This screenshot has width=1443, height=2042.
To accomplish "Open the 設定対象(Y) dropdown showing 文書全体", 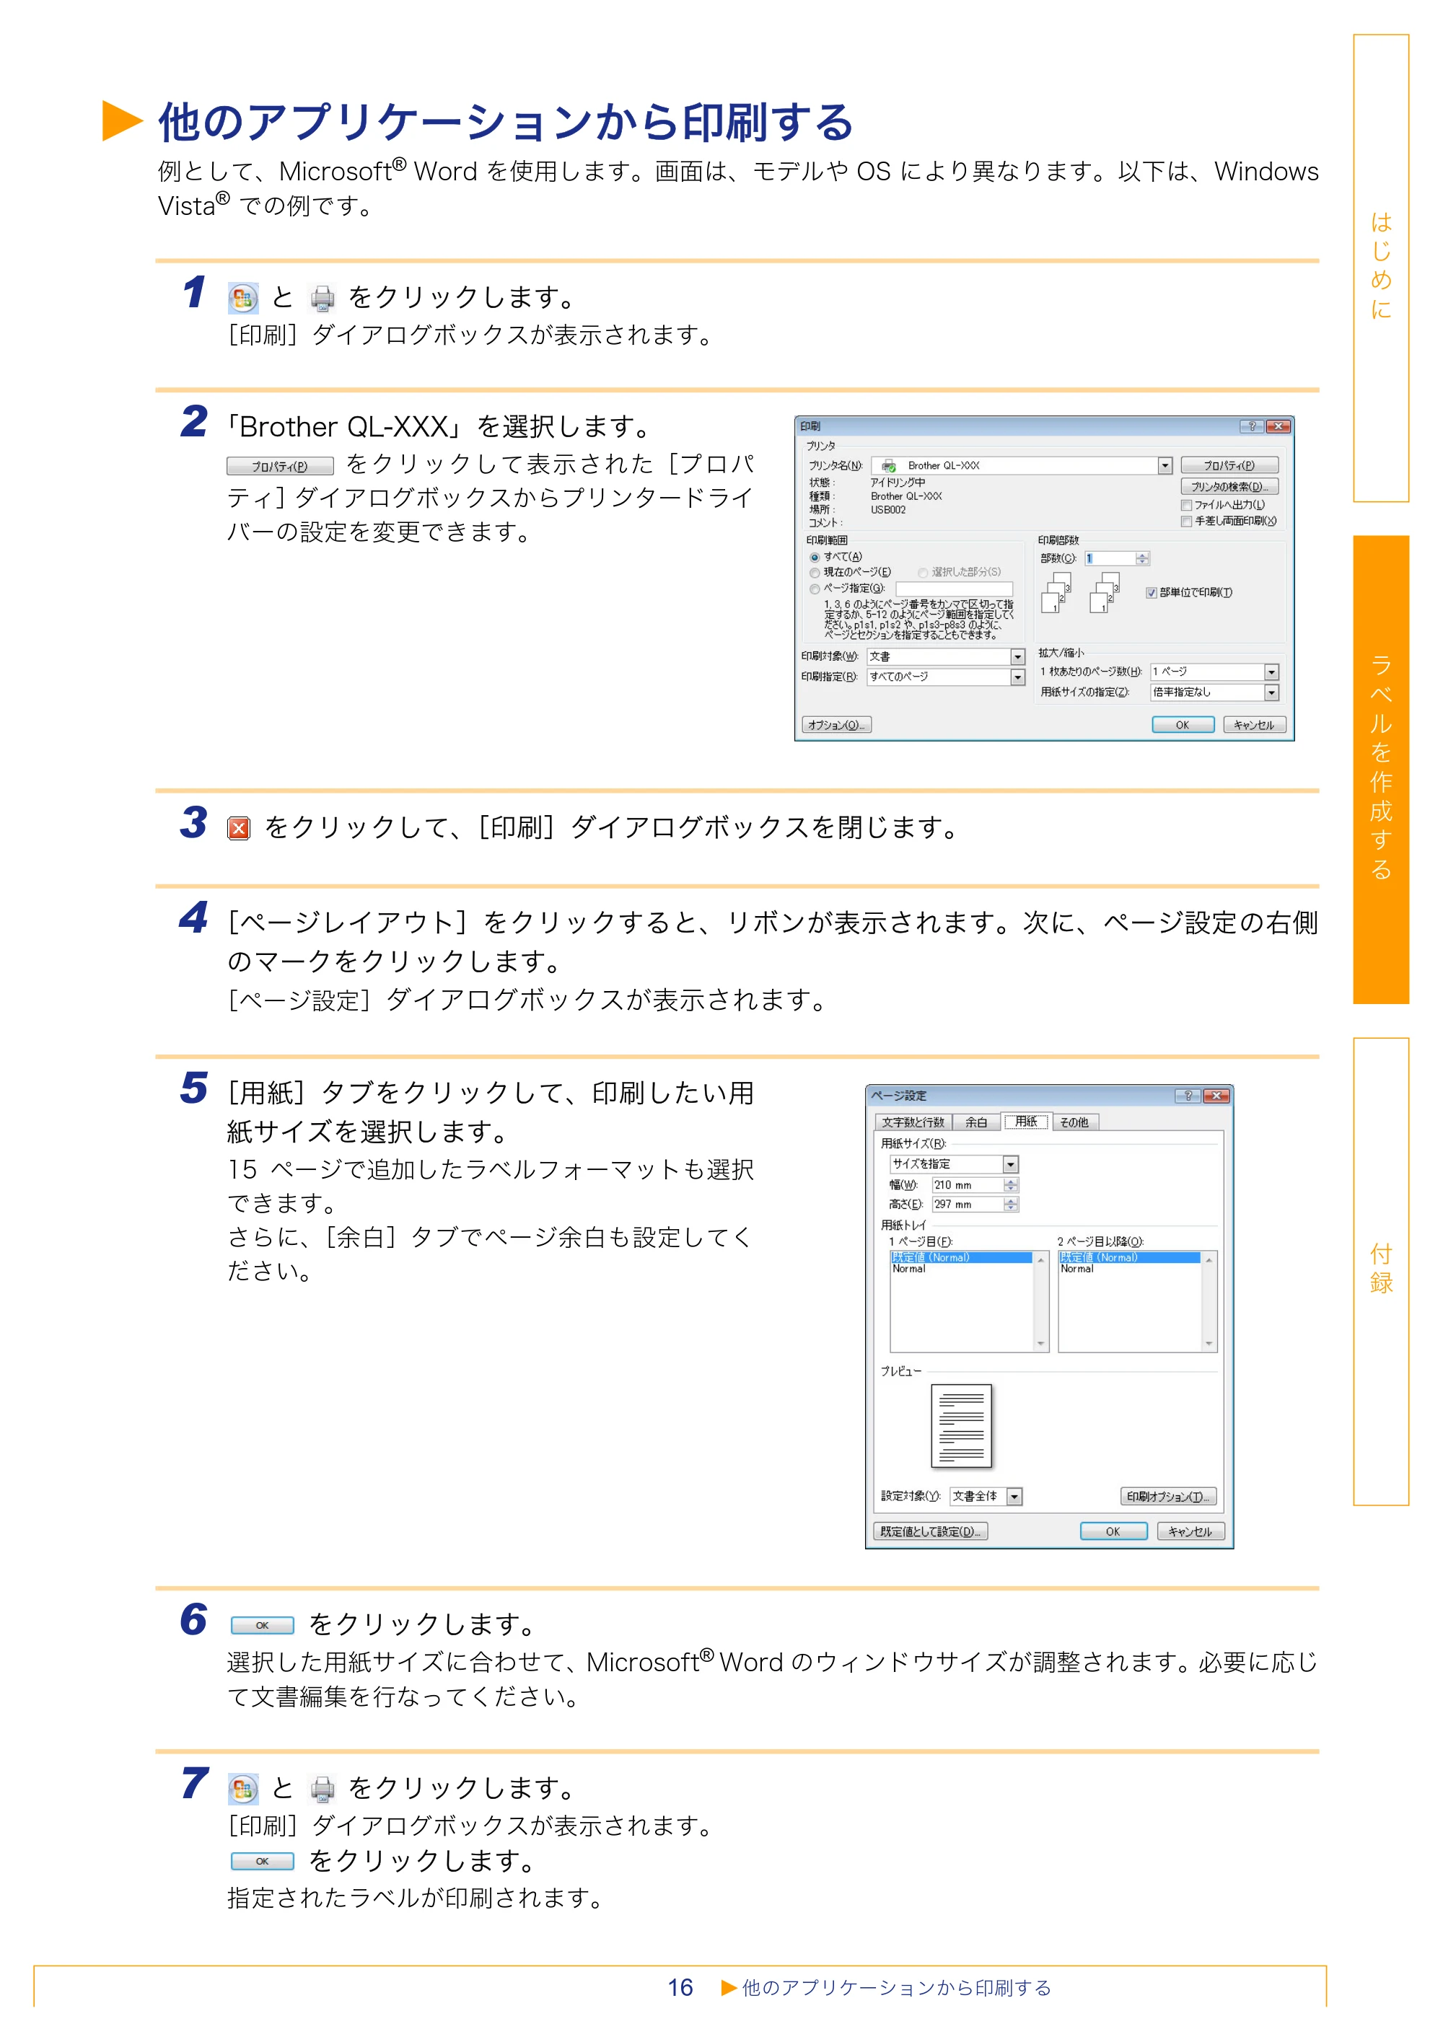I will (1014, 1497).
